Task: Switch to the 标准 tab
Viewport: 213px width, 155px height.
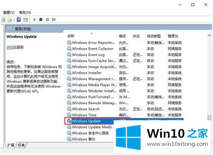Action: [x=21, y=145]
